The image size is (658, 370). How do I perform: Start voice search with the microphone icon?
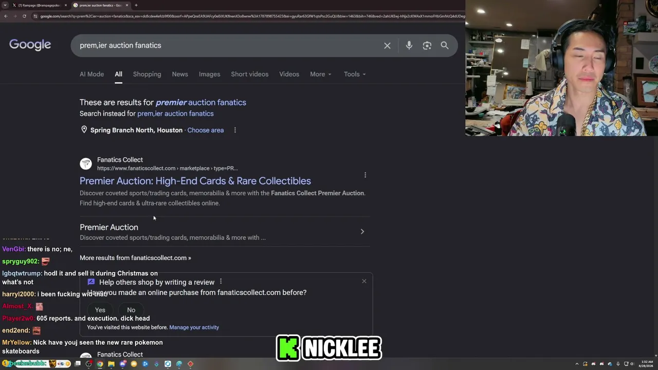(x=409, y=46)
